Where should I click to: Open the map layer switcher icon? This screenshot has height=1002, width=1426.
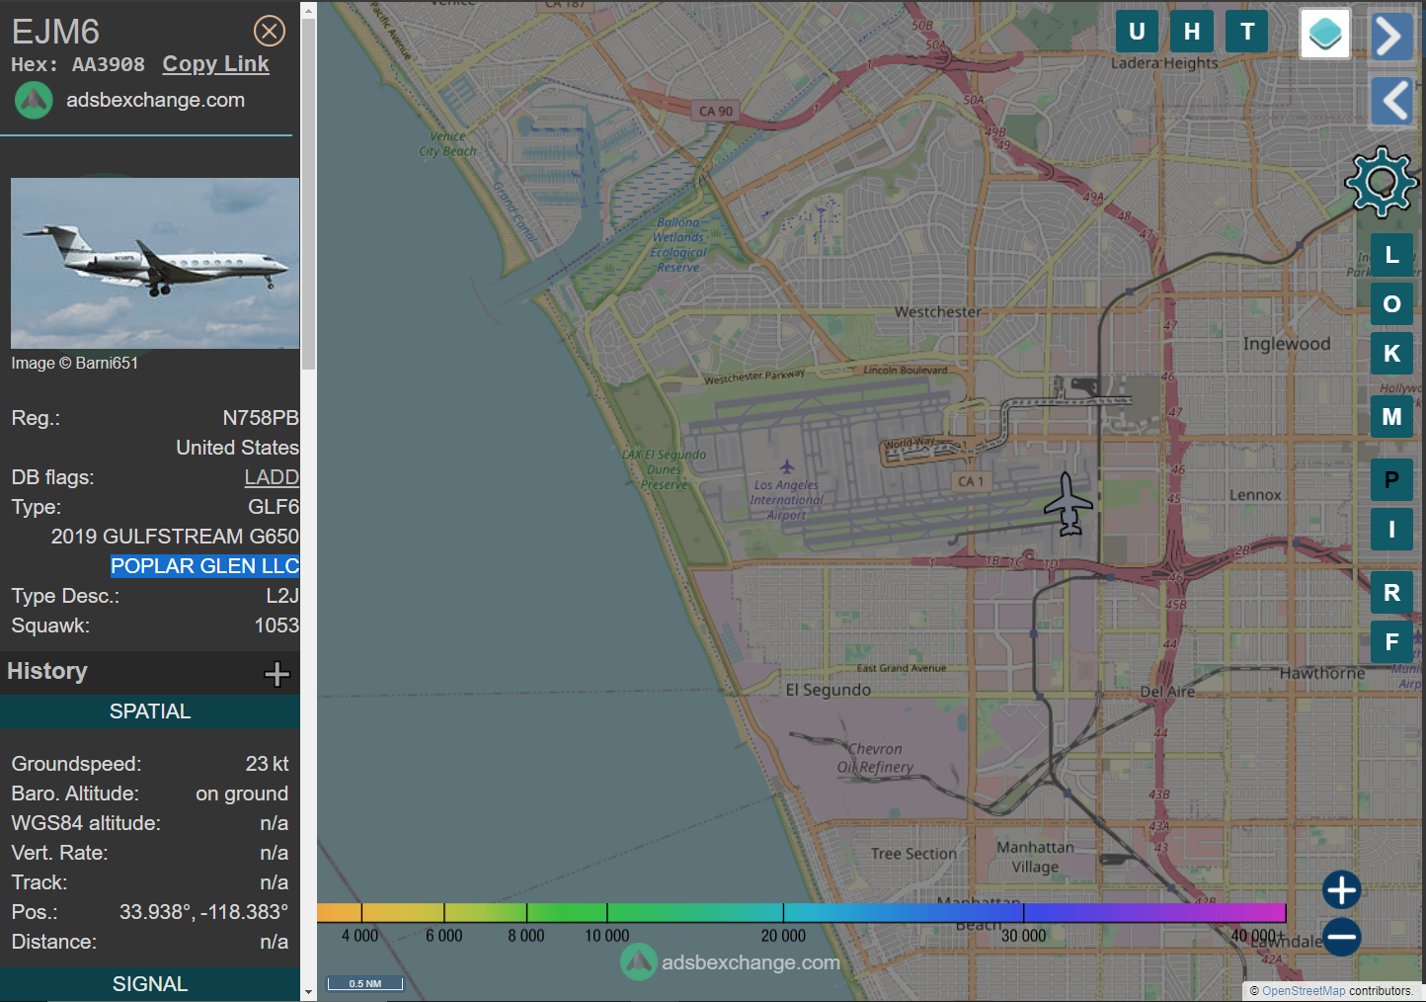[1324, 34]
